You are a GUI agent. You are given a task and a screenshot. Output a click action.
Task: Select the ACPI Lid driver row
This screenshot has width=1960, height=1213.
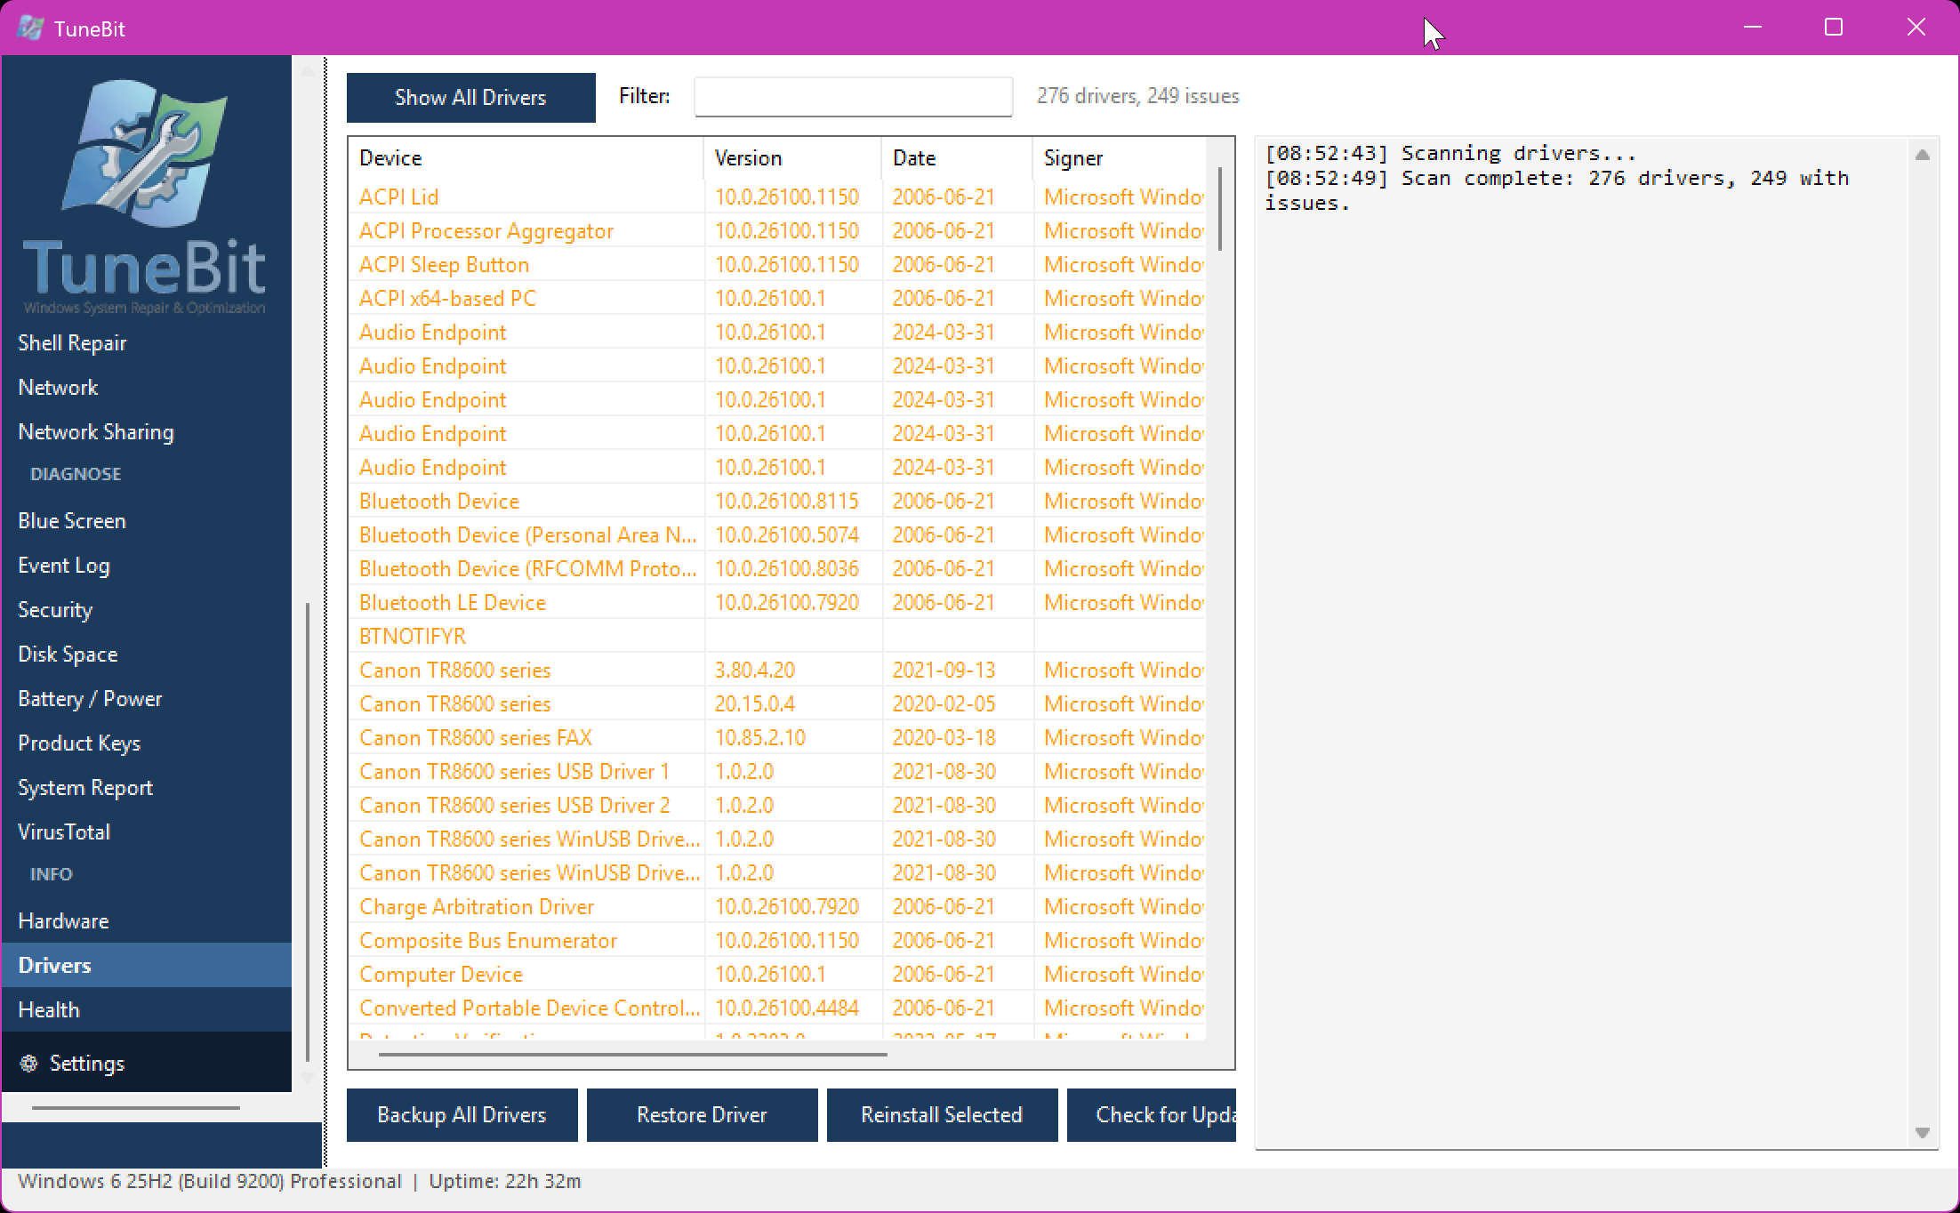tap(777, 197)
